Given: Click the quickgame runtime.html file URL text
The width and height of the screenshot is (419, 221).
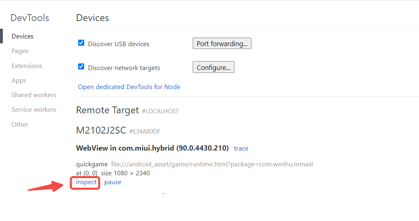Looking at the screenshot, I should 212,164.
